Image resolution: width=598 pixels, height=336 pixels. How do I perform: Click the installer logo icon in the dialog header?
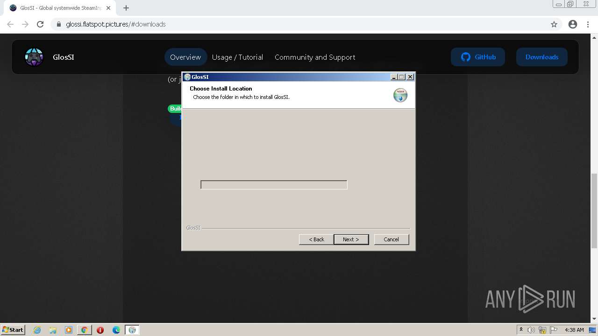400,95
